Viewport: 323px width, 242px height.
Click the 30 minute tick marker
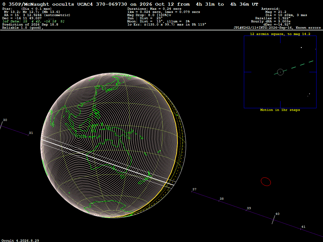pyautogui.click(x=2, y=125)
